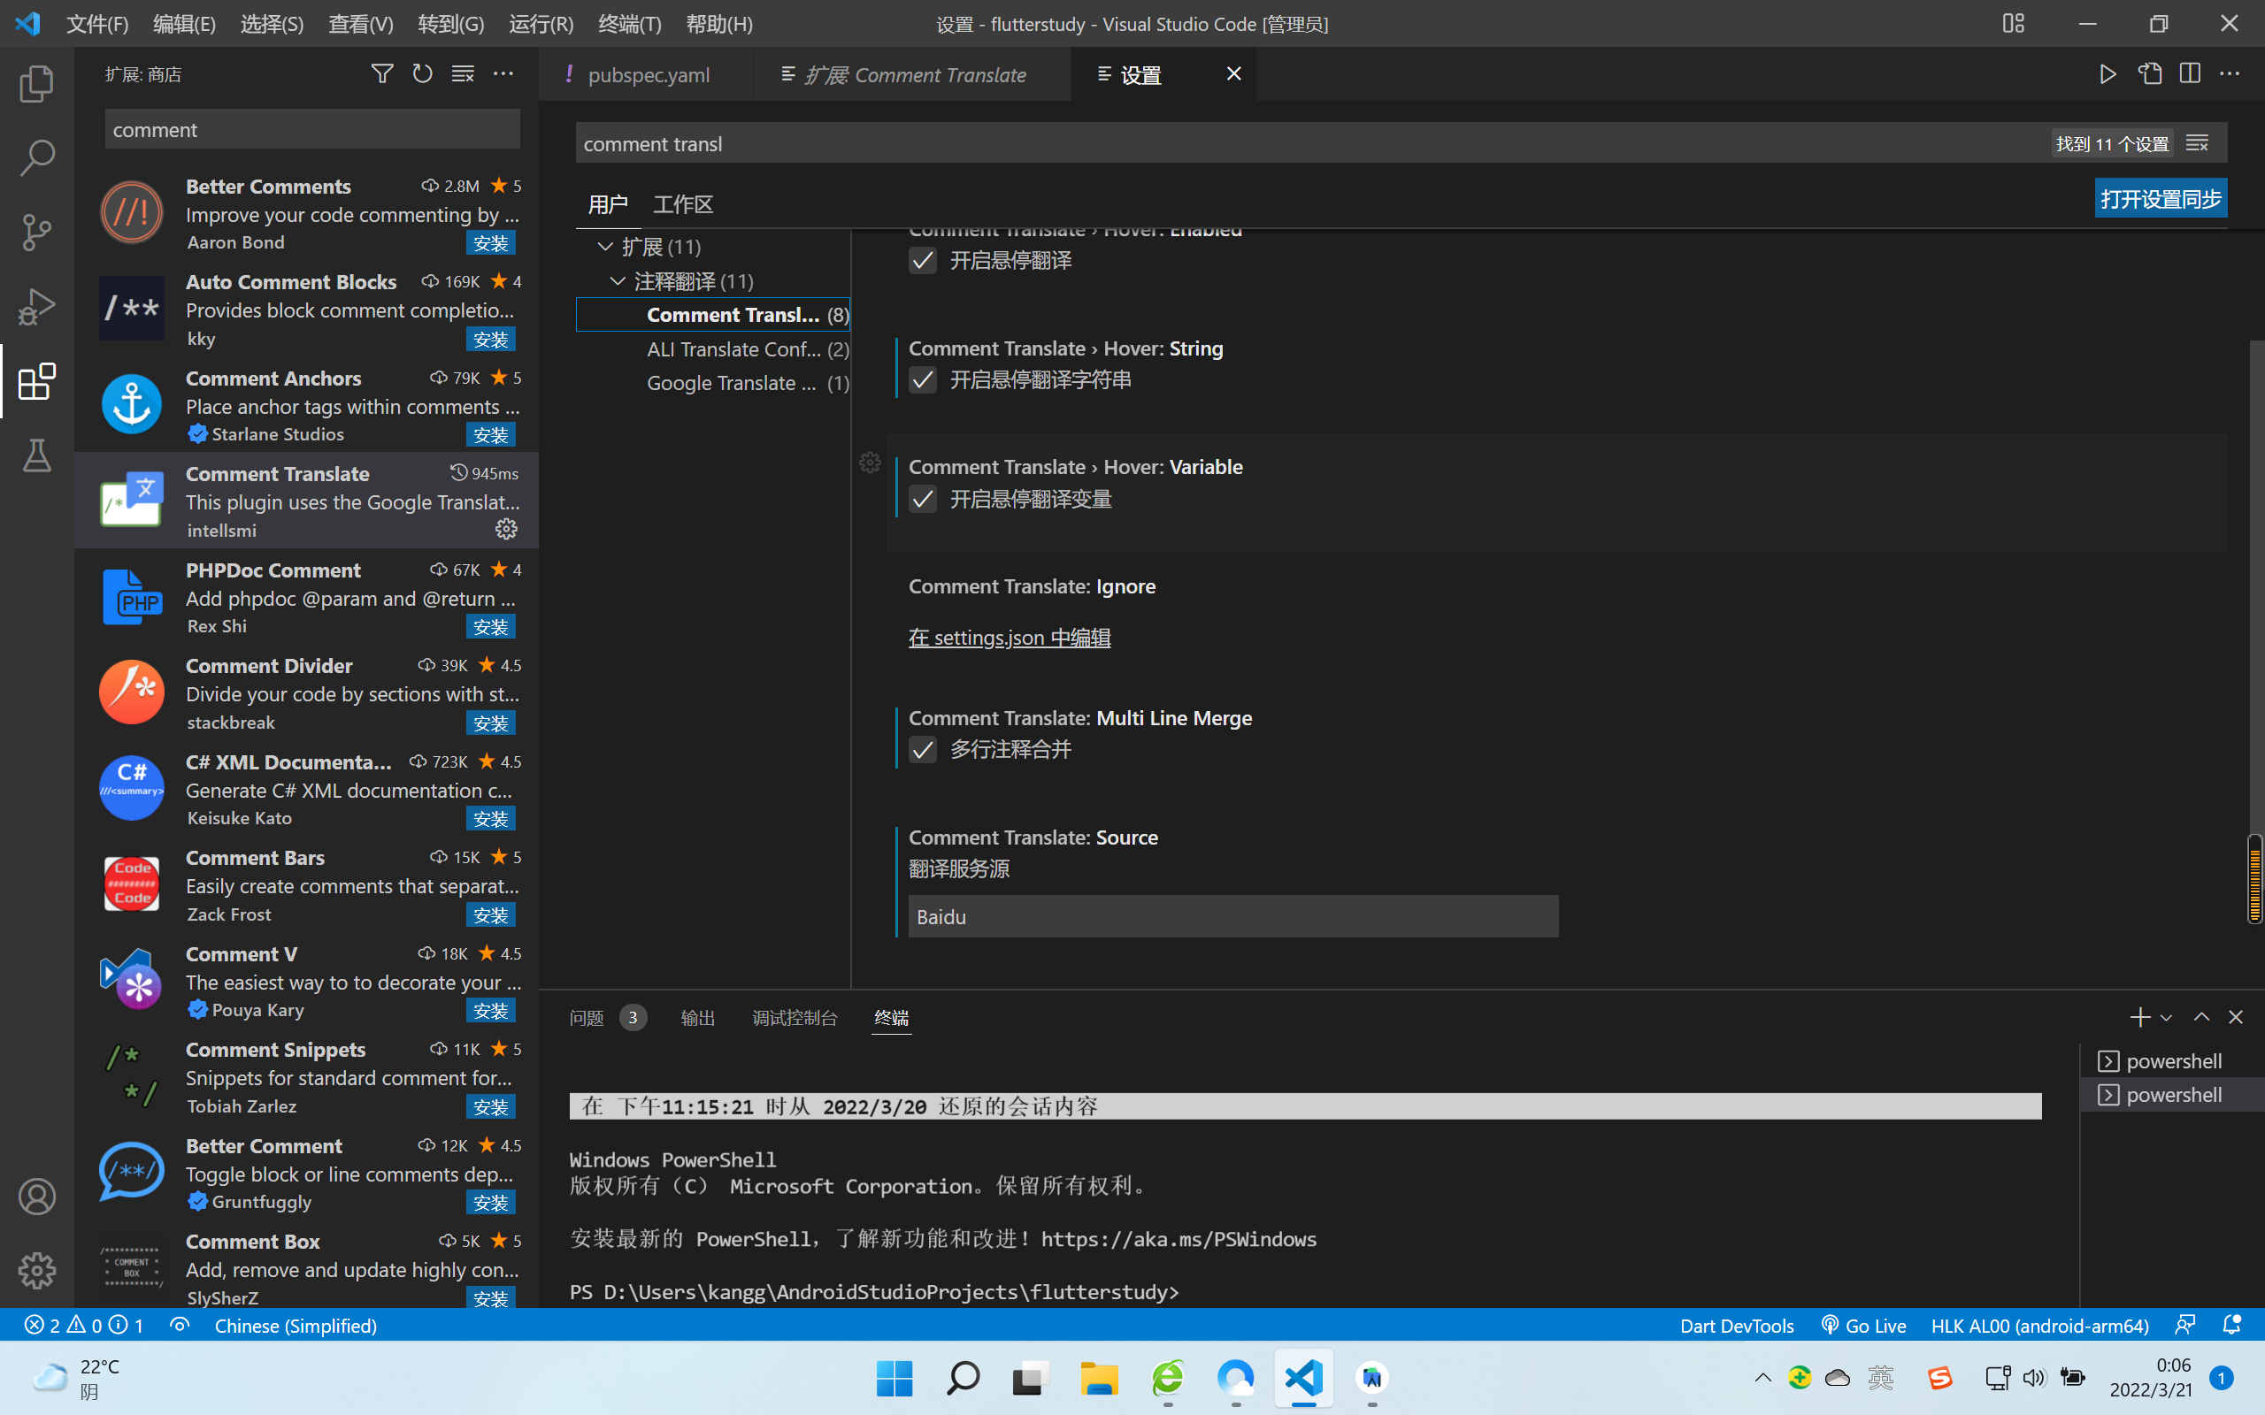Split the editor to the right
This screenshot has height=1415, width=2265.
pyautogui.click(x=2190, y=74)
